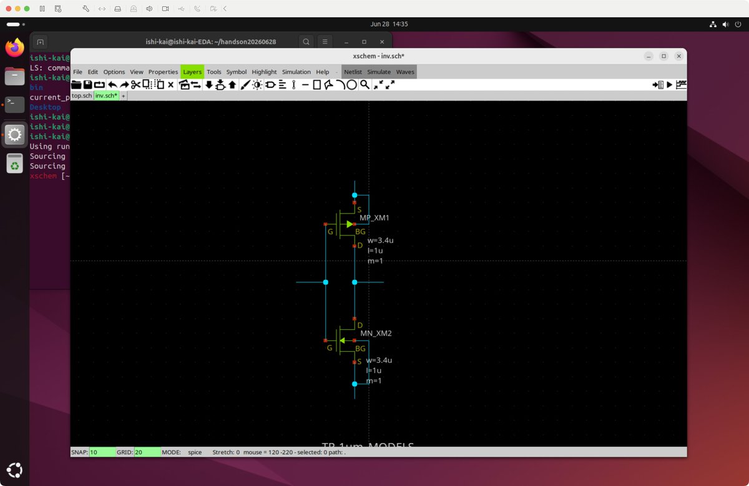Screen dimensions: 749x486
Task: Click the paintbrush icon in xschem toolbar
Action: (x=245, y=84)
